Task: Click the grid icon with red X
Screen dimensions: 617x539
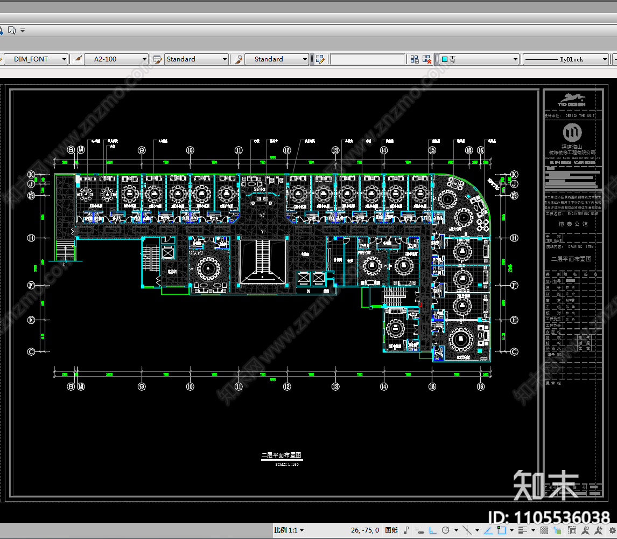Action: tap(426, 59)
